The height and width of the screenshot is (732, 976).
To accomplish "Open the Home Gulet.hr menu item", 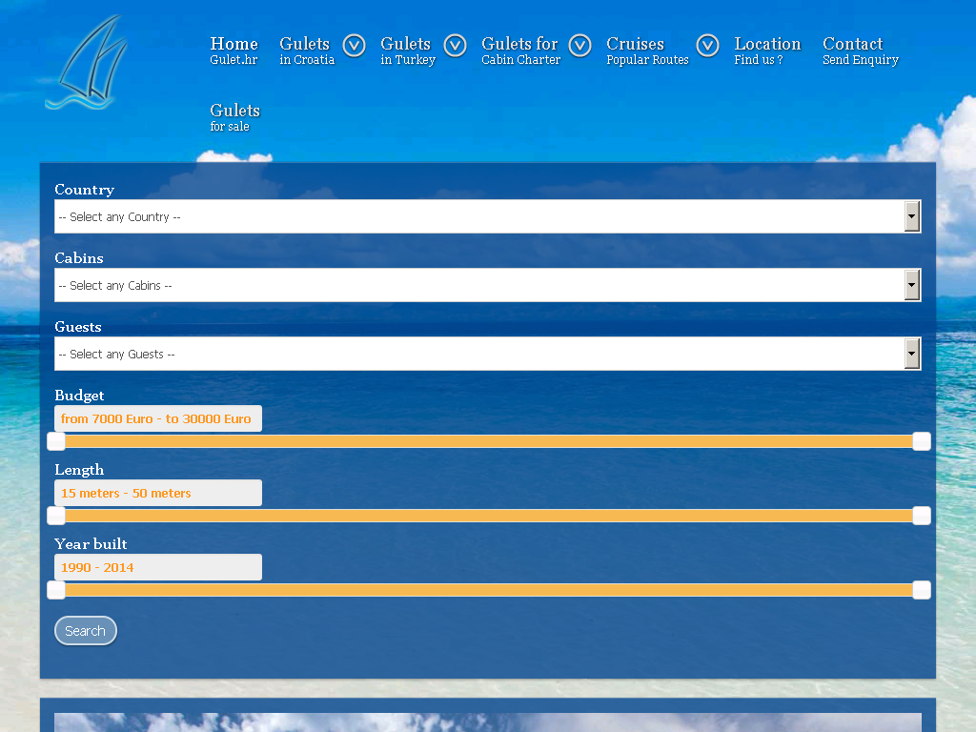I will [234, 51].
